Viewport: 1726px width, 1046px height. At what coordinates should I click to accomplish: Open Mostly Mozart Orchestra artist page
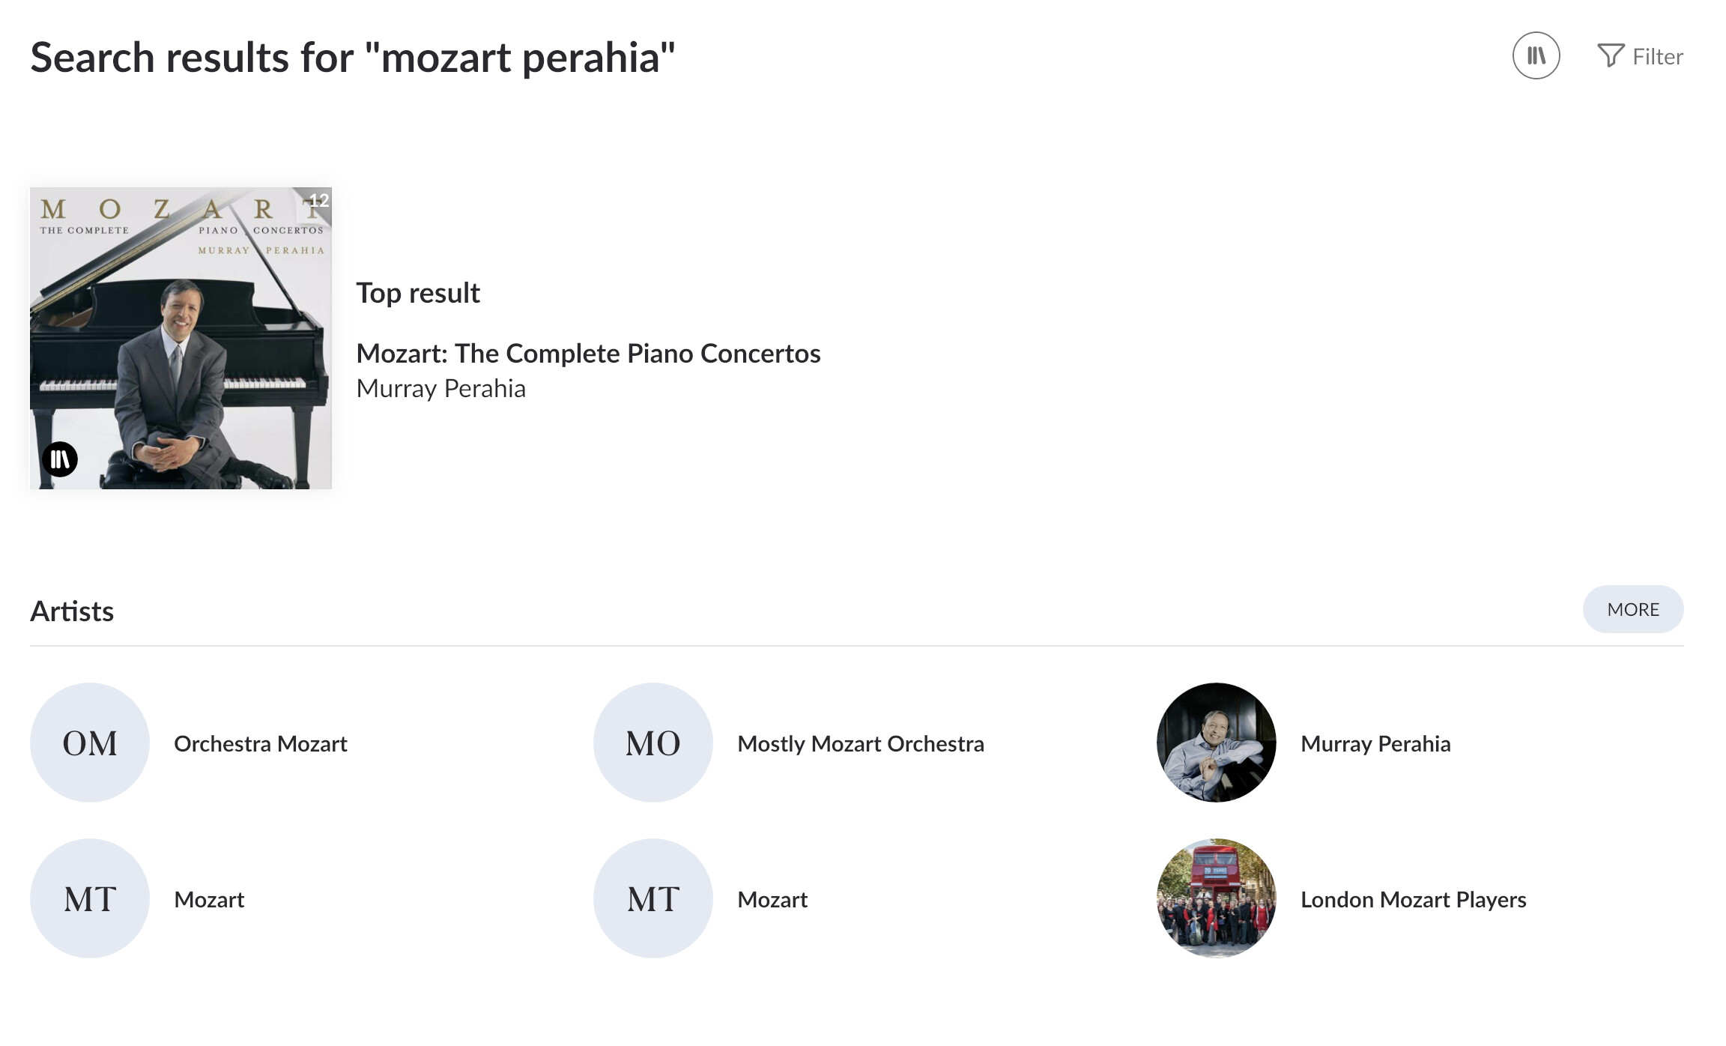click(x=861, y=743)
